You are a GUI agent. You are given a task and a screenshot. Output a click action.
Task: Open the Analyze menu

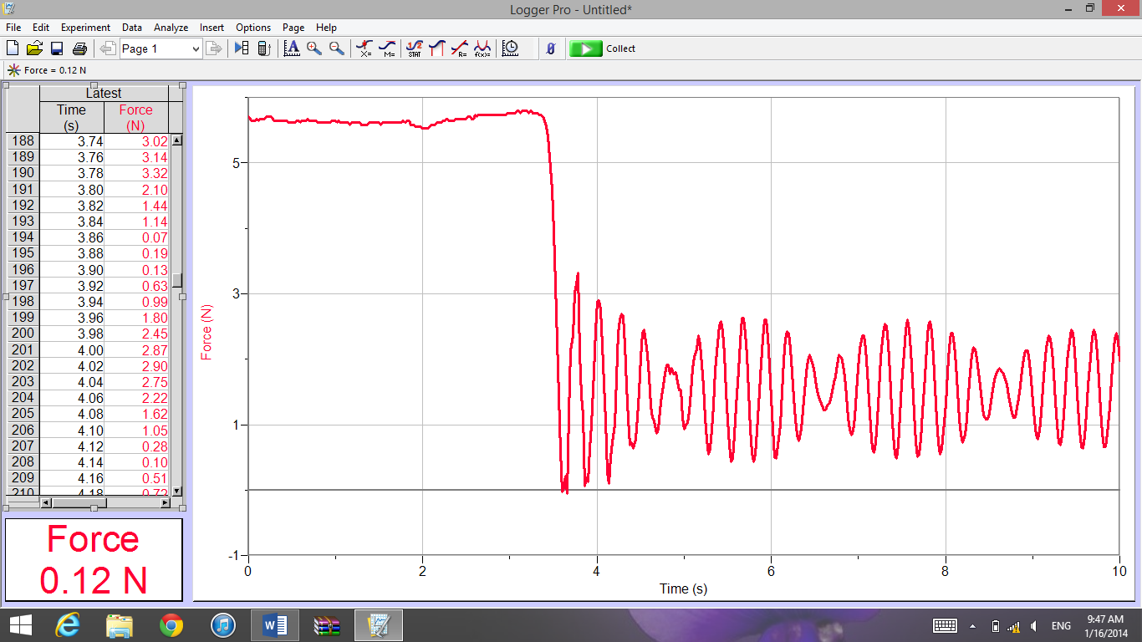171,28
